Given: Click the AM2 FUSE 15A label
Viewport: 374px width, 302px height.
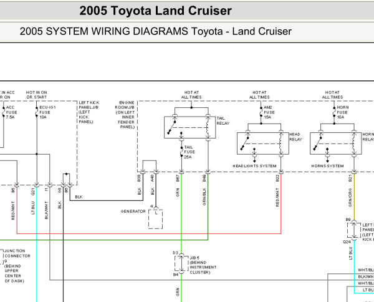Looking at the screenshot, I should tap(269, 112).
